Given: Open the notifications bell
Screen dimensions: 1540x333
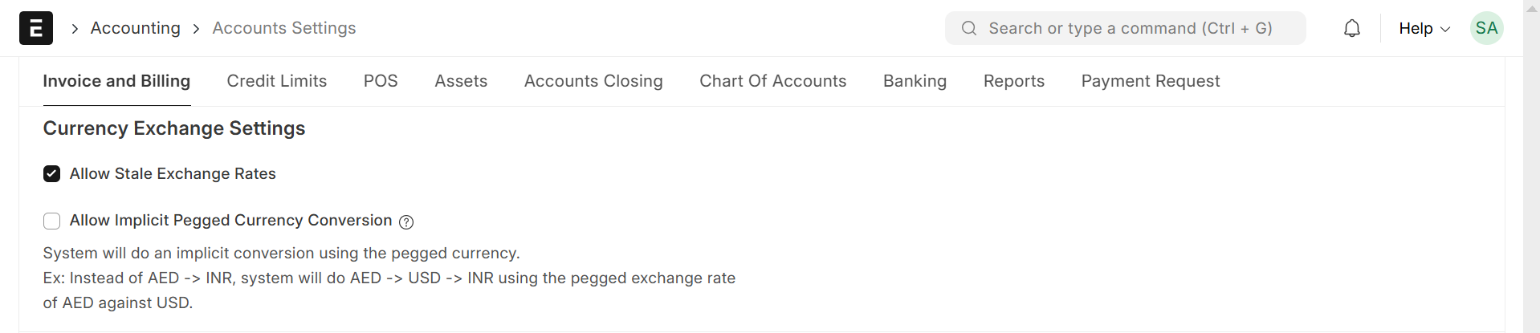Looking at the screenshot, I should pos(1352,29).
